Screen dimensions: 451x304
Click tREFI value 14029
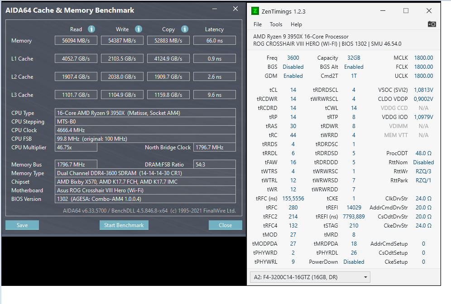coord(354,208)
